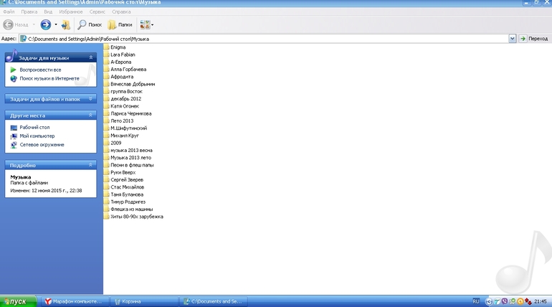552x307 pixels.
Task: Click the Enigma folder icon
Action: [107, 47]
